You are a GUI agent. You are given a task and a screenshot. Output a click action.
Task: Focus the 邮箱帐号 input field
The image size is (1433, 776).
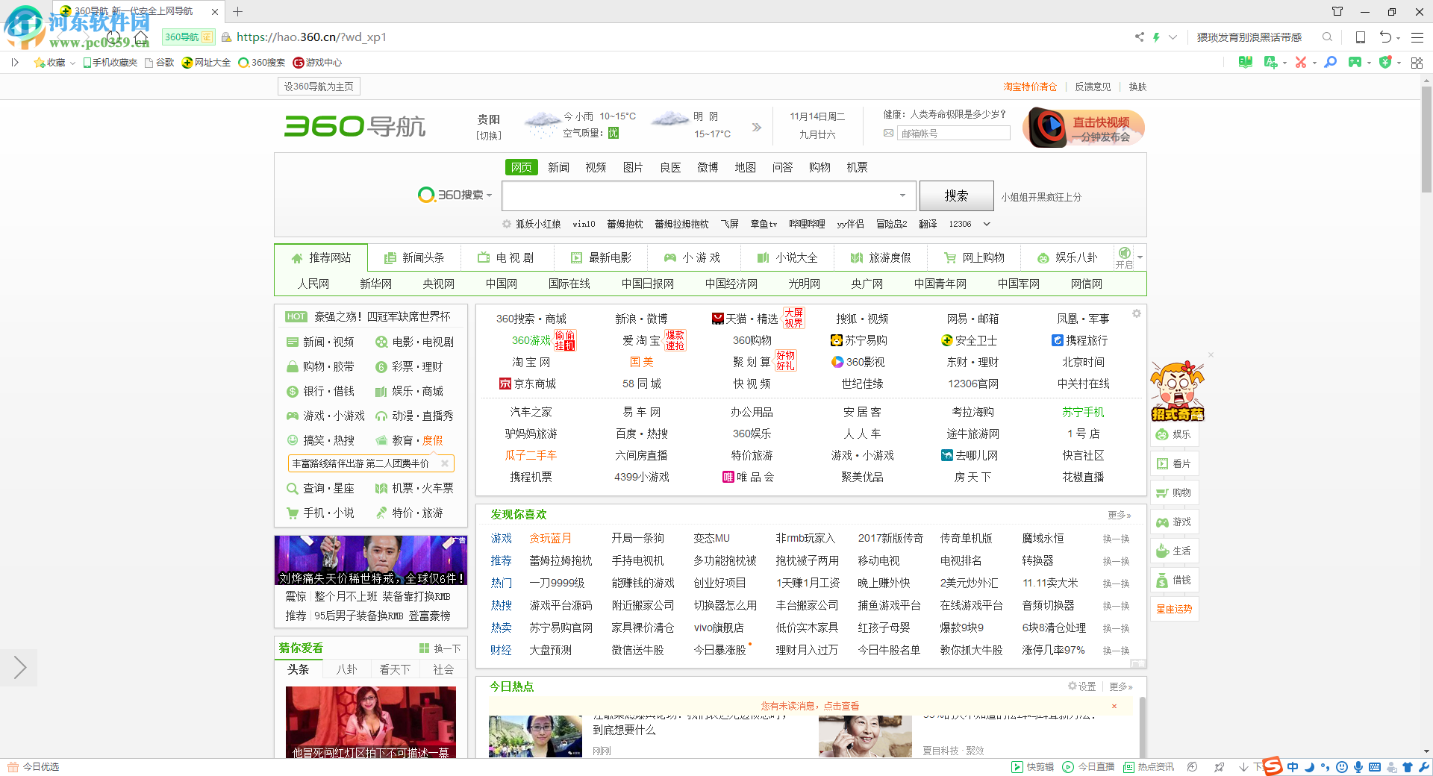954,134
